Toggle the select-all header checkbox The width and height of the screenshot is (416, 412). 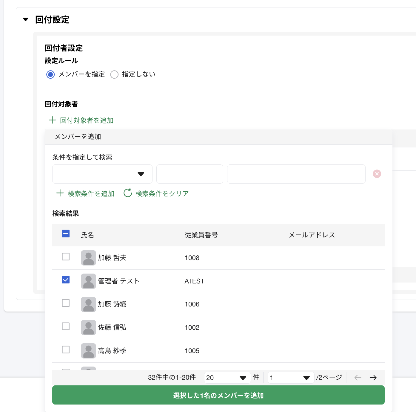pos(66,234)
